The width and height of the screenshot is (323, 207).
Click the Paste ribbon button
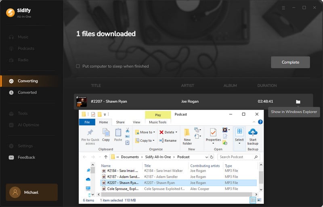pyautogui.click(x=118, y=135)
